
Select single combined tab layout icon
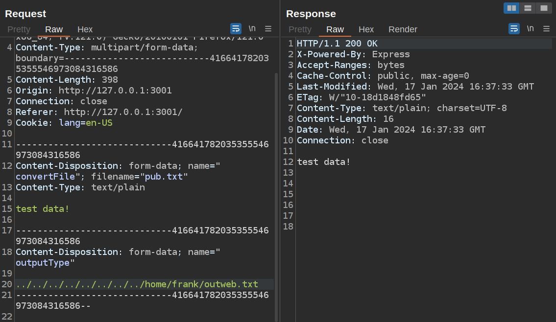pyautogui.click(x=544, y=8)
